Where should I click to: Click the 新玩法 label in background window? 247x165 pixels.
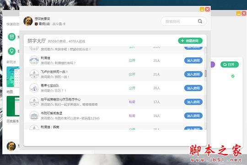click(x=11, y=62)
